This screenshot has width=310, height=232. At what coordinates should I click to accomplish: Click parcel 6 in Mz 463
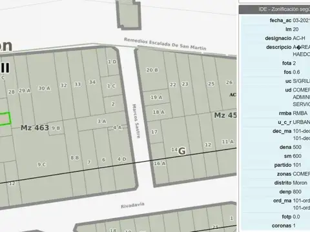(x=103, y=160)
